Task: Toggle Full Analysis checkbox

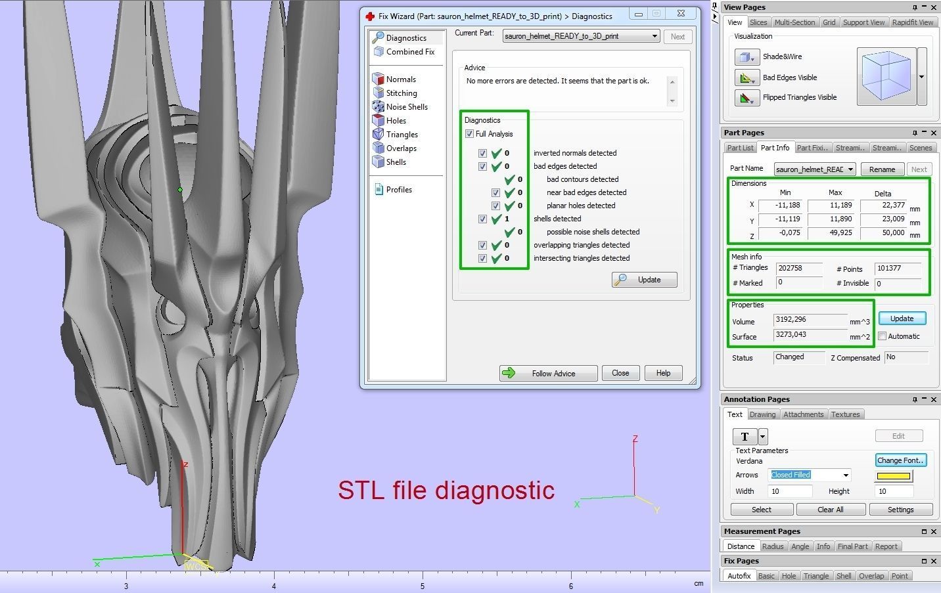Action: click(469, 134)
